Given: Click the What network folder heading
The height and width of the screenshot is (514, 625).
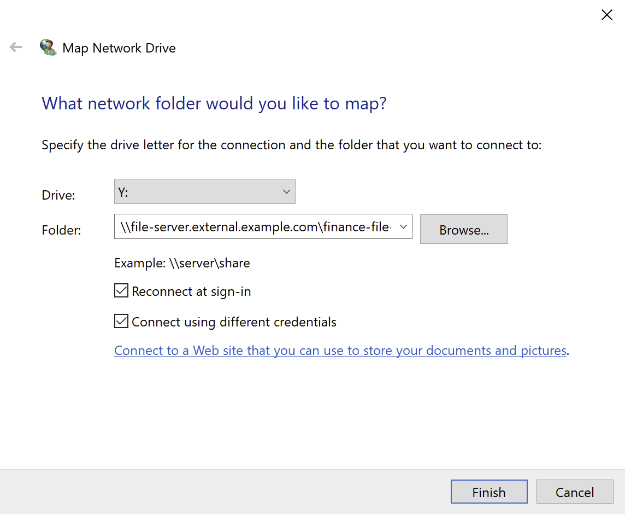Looking at the screenshot, I should click(214, 103).
